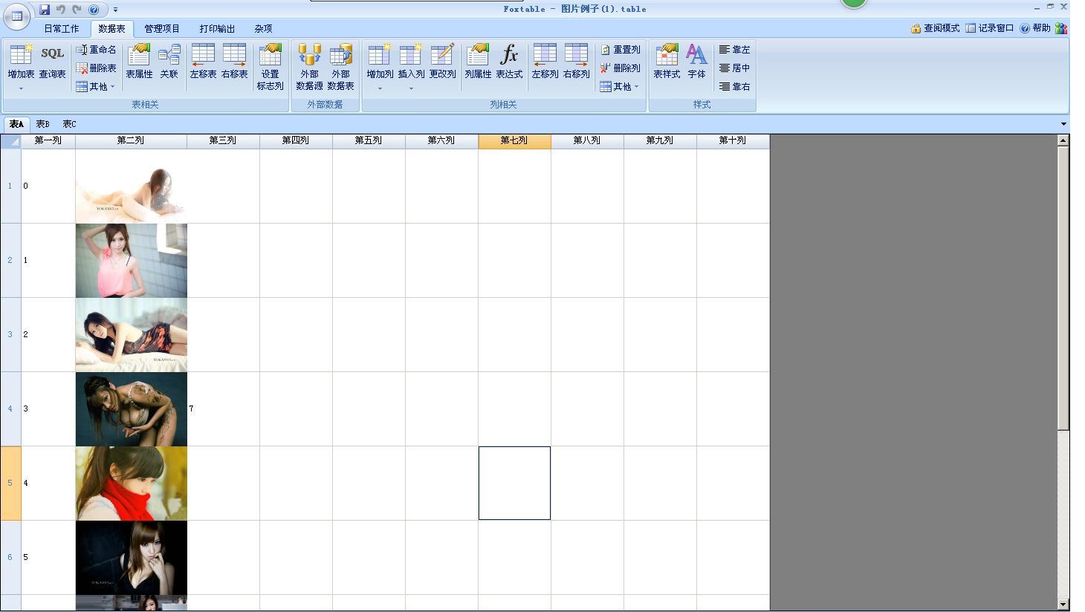
Task: Click 重命名 to rename the table
Action: click(97, 50)
